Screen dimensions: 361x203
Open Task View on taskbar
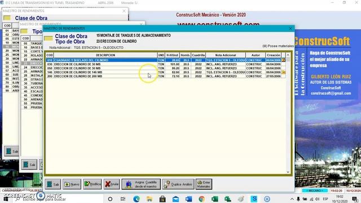123,199
